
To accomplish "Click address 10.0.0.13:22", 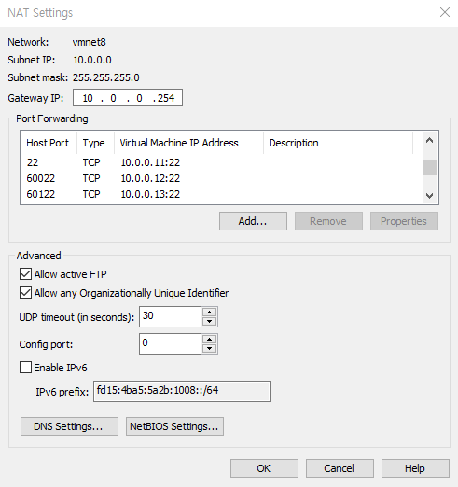I will [150, 194].
